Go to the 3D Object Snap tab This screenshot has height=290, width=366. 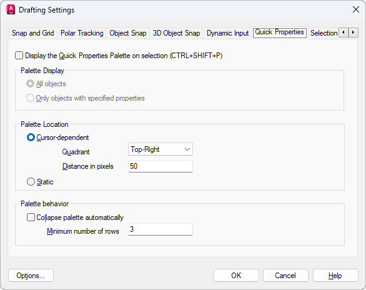177,33
